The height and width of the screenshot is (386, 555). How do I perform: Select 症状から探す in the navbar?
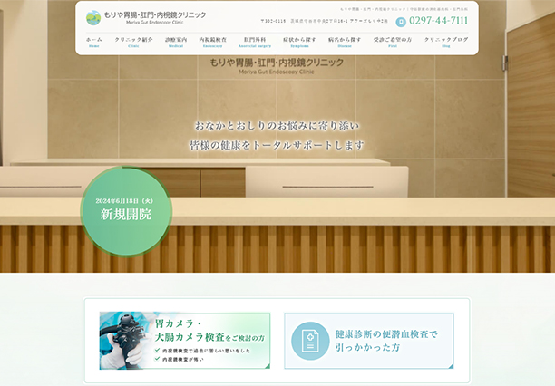click(x=299, y=42)
